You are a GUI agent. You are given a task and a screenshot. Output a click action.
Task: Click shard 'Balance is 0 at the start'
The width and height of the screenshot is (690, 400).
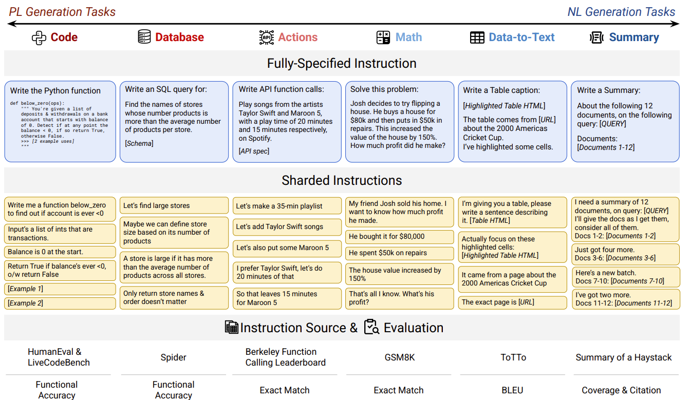(60, 252)
